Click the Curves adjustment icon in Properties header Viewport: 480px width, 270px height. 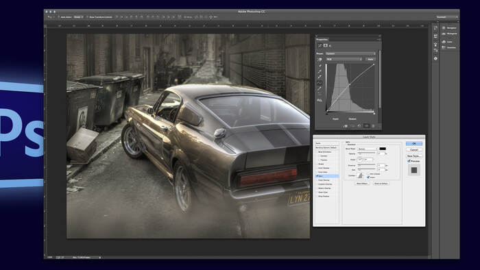(320, 45)
